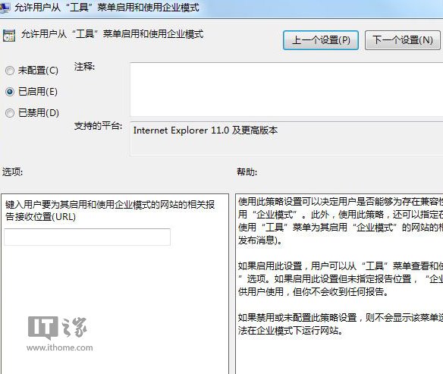Click the window icon in the title bar
The width and height of the screenshot is (443, 374).
click(x=5, y=8)
